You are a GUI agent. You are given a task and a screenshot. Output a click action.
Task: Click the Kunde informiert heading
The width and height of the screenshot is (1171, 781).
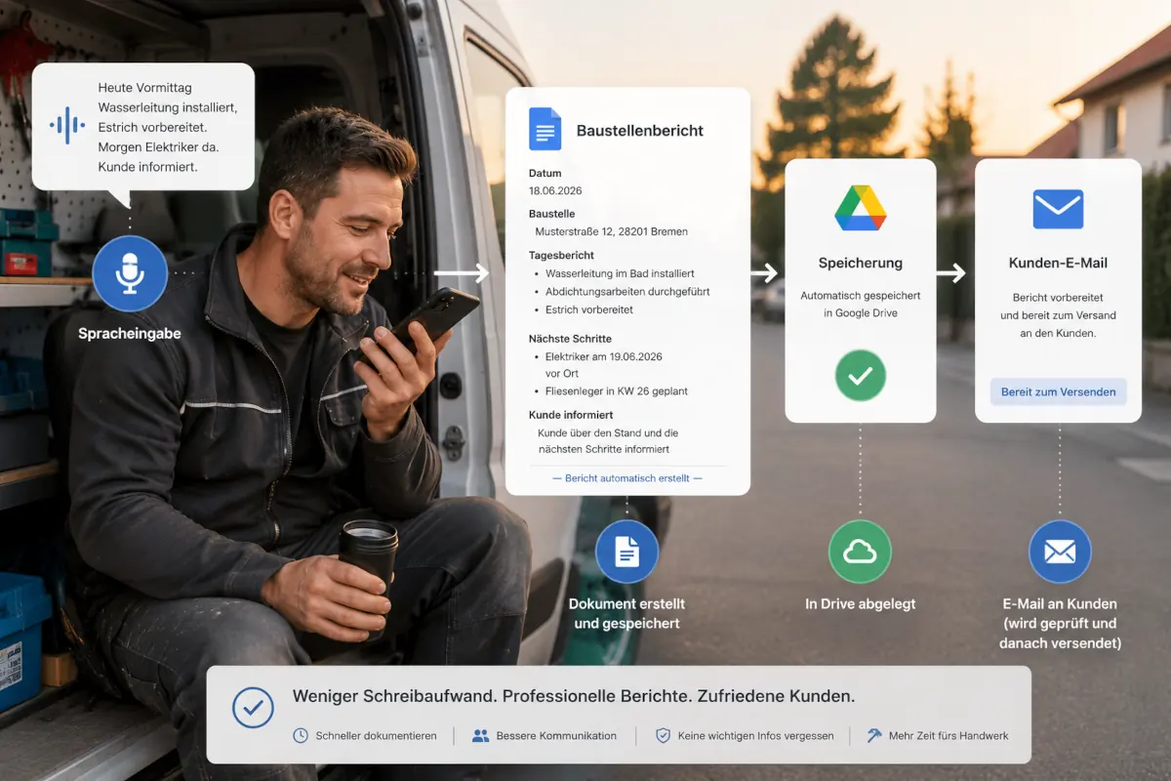pyautogui.click(x=571, y=415)
